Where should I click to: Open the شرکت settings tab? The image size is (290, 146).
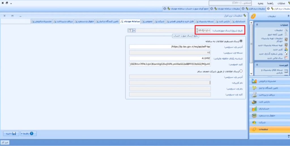(159, 22)
